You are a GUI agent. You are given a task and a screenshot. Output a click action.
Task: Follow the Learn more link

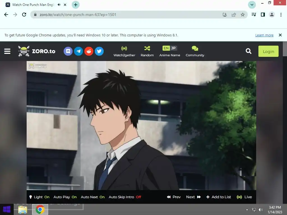(x=264, y=35)
